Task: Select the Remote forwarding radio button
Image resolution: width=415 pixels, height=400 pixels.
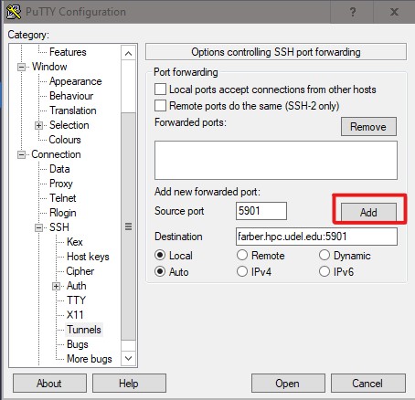Action: (242, 255)
